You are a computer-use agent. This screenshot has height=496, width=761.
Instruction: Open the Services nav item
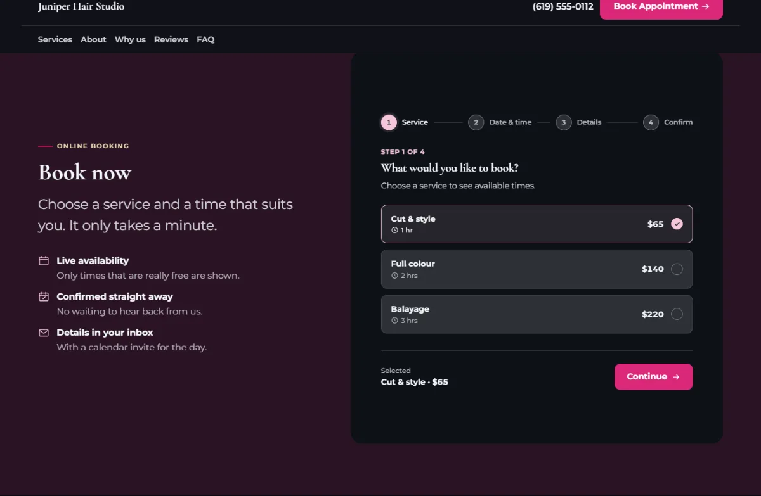click(55, 39)
